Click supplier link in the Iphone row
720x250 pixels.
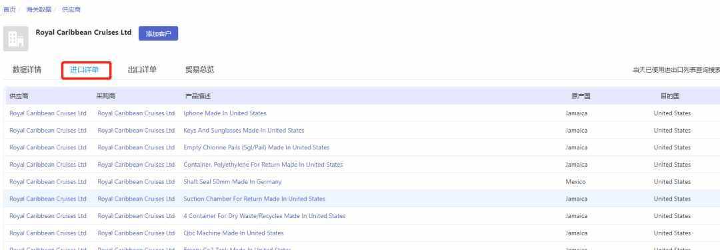tap(48, 113)
